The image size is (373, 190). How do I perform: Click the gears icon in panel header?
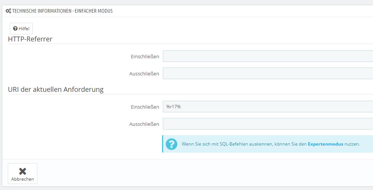pos(8,11)
